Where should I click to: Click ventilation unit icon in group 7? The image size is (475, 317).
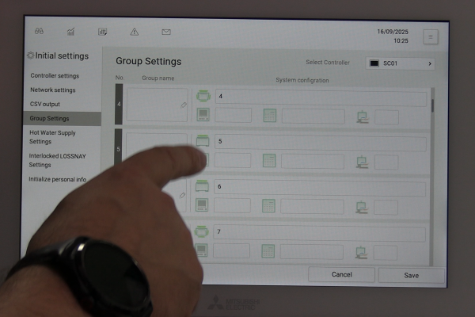[361, 252]
